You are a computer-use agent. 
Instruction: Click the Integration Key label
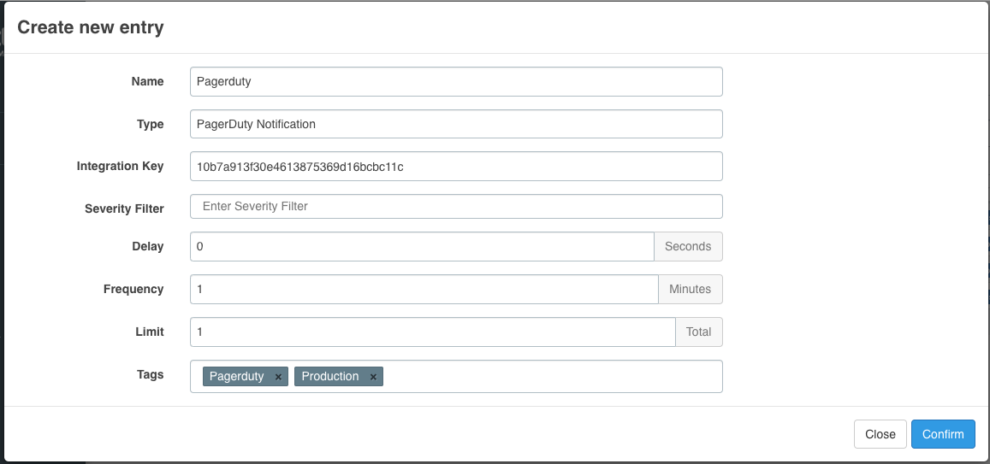[120, 167]
